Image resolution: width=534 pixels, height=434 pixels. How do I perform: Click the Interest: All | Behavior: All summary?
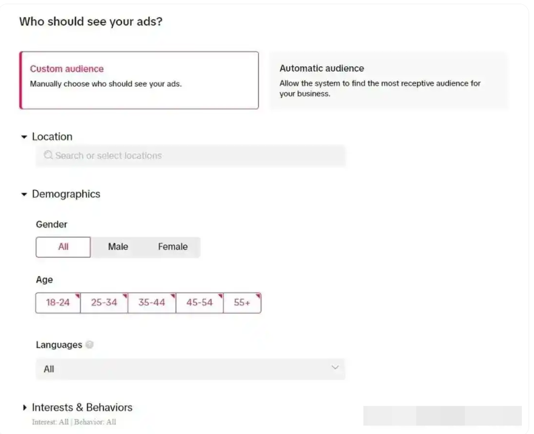click(74, 422)
